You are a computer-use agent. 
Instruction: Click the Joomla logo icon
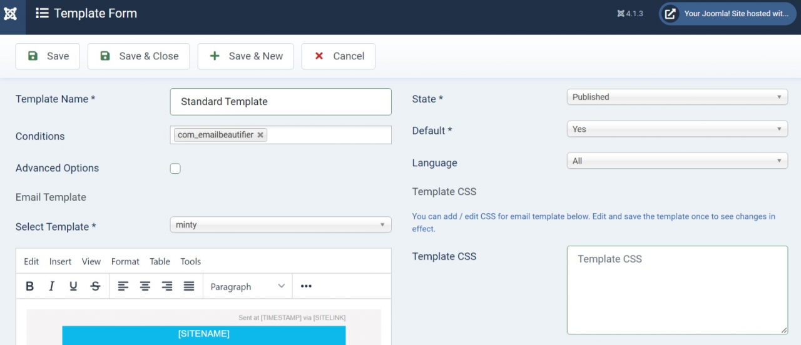(11, 14)
